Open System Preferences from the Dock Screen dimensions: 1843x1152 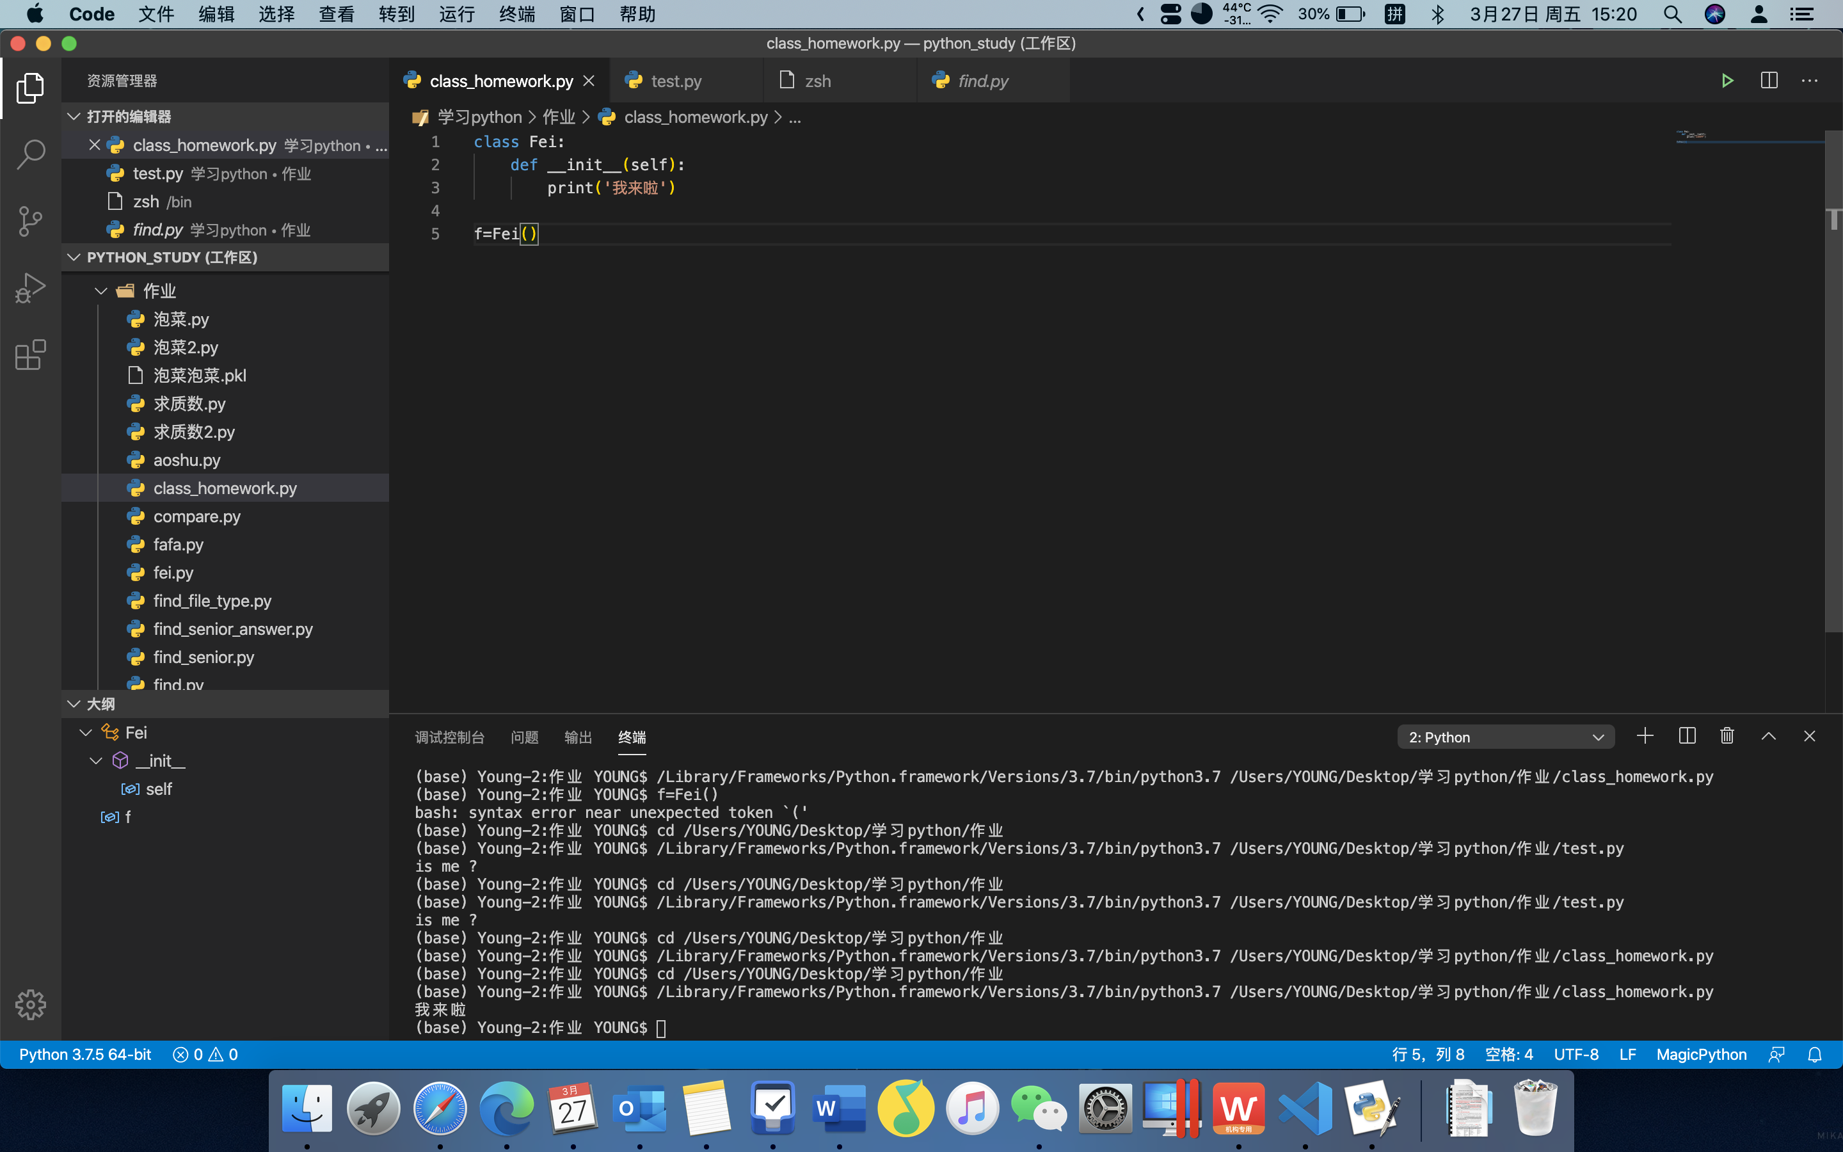tap(1106, 1108)
